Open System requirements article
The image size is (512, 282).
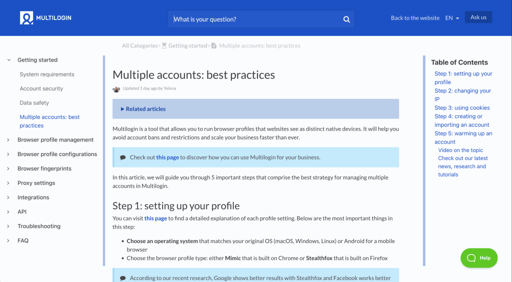click(47, 74)
